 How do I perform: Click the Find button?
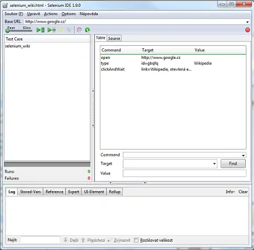[x=233, y=163]
